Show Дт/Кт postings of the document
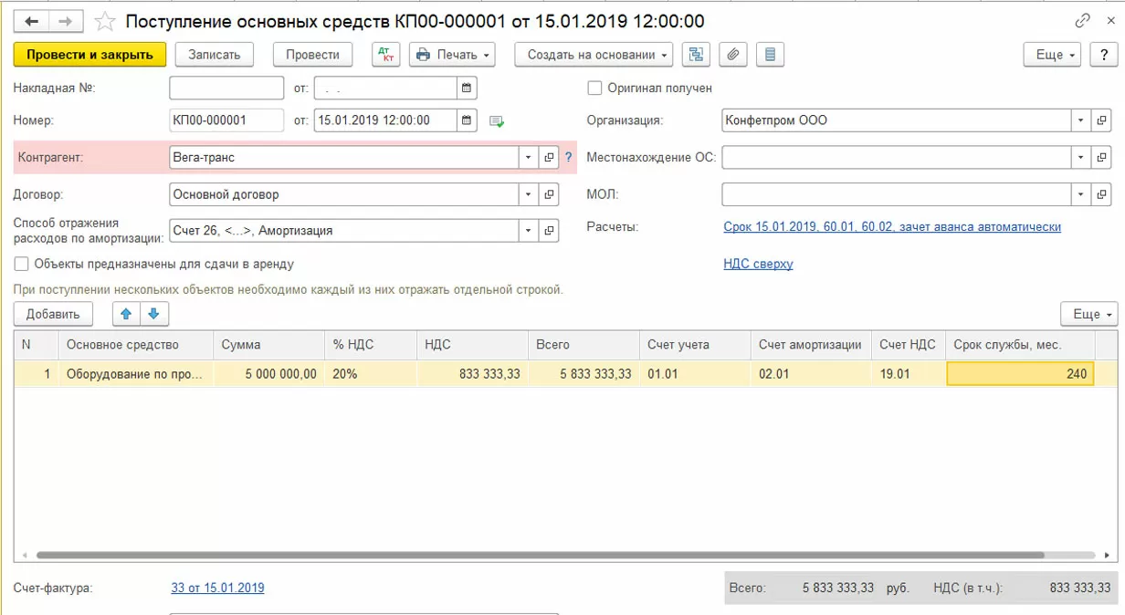 [x=386, y=55]
